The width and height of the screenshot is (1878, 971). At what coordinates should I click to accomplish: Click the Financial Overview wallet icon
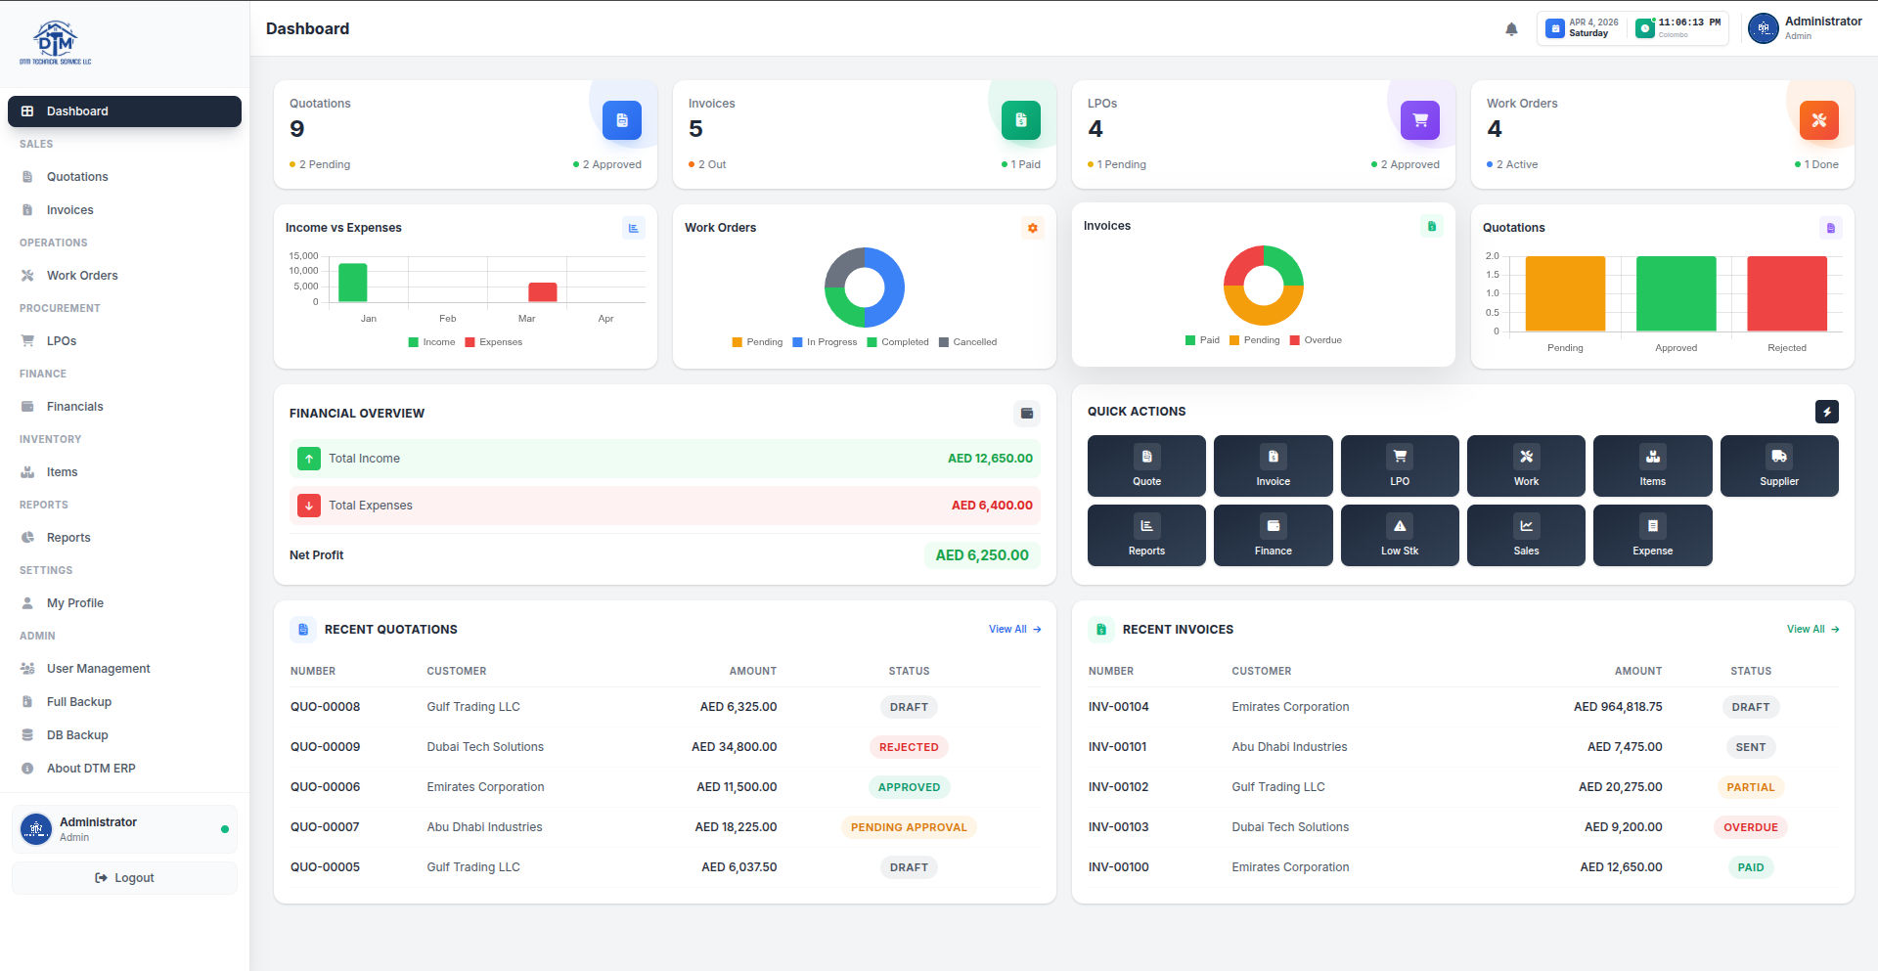[x=1027, y=414]
